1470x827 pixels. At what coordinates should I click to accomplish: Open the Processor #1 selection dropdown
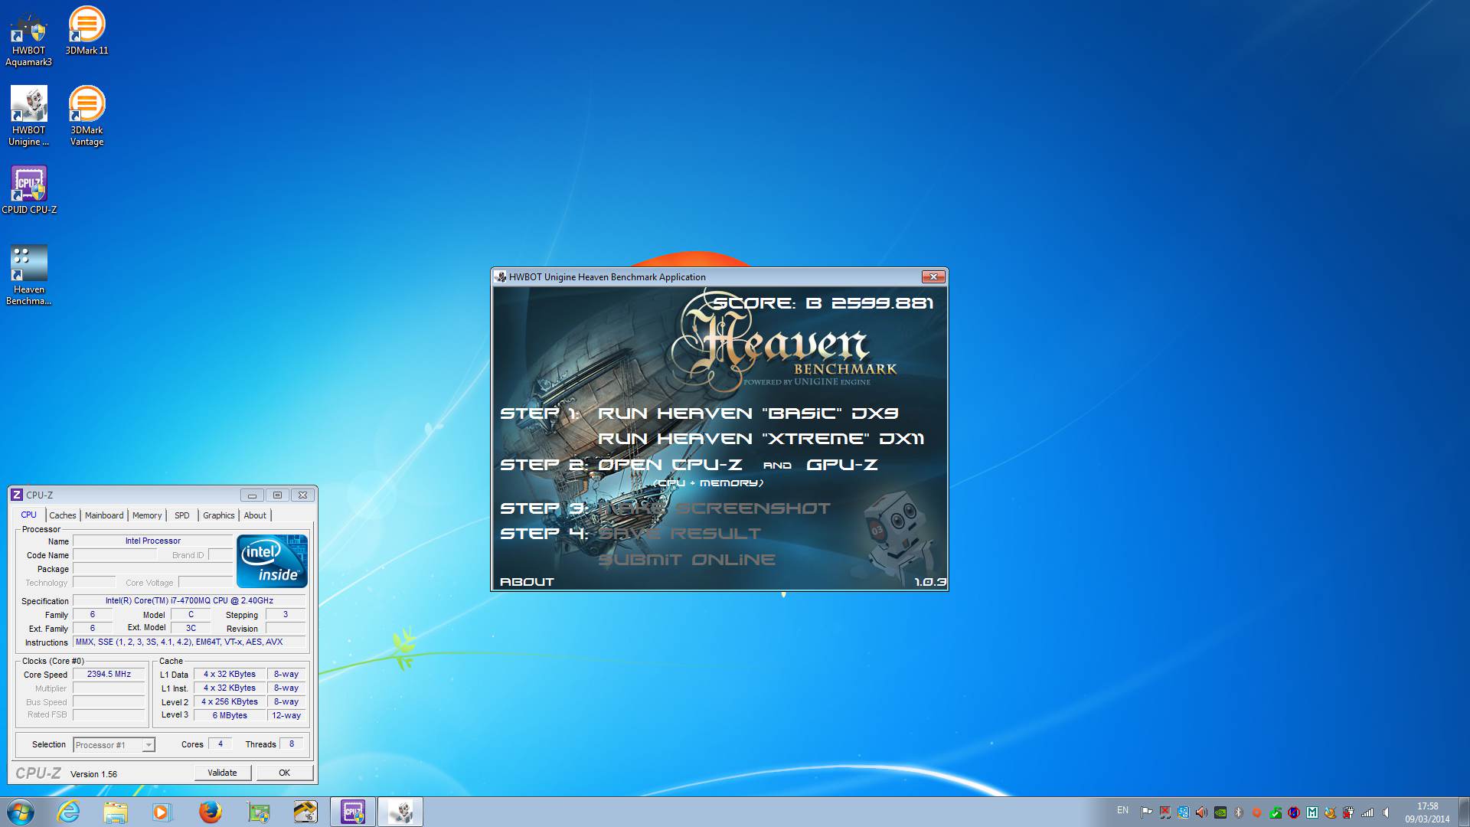pyautogui.click(x=114, y=745)
